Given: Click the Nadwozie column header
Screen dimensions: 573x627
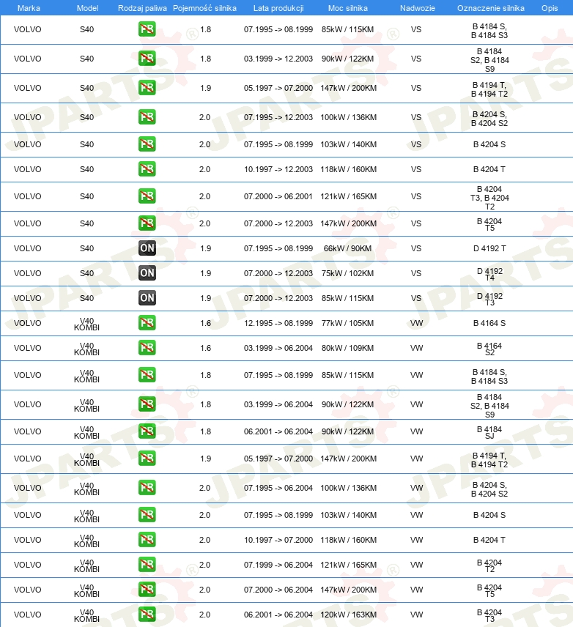Looking at the screenshot, I should 418,8.
